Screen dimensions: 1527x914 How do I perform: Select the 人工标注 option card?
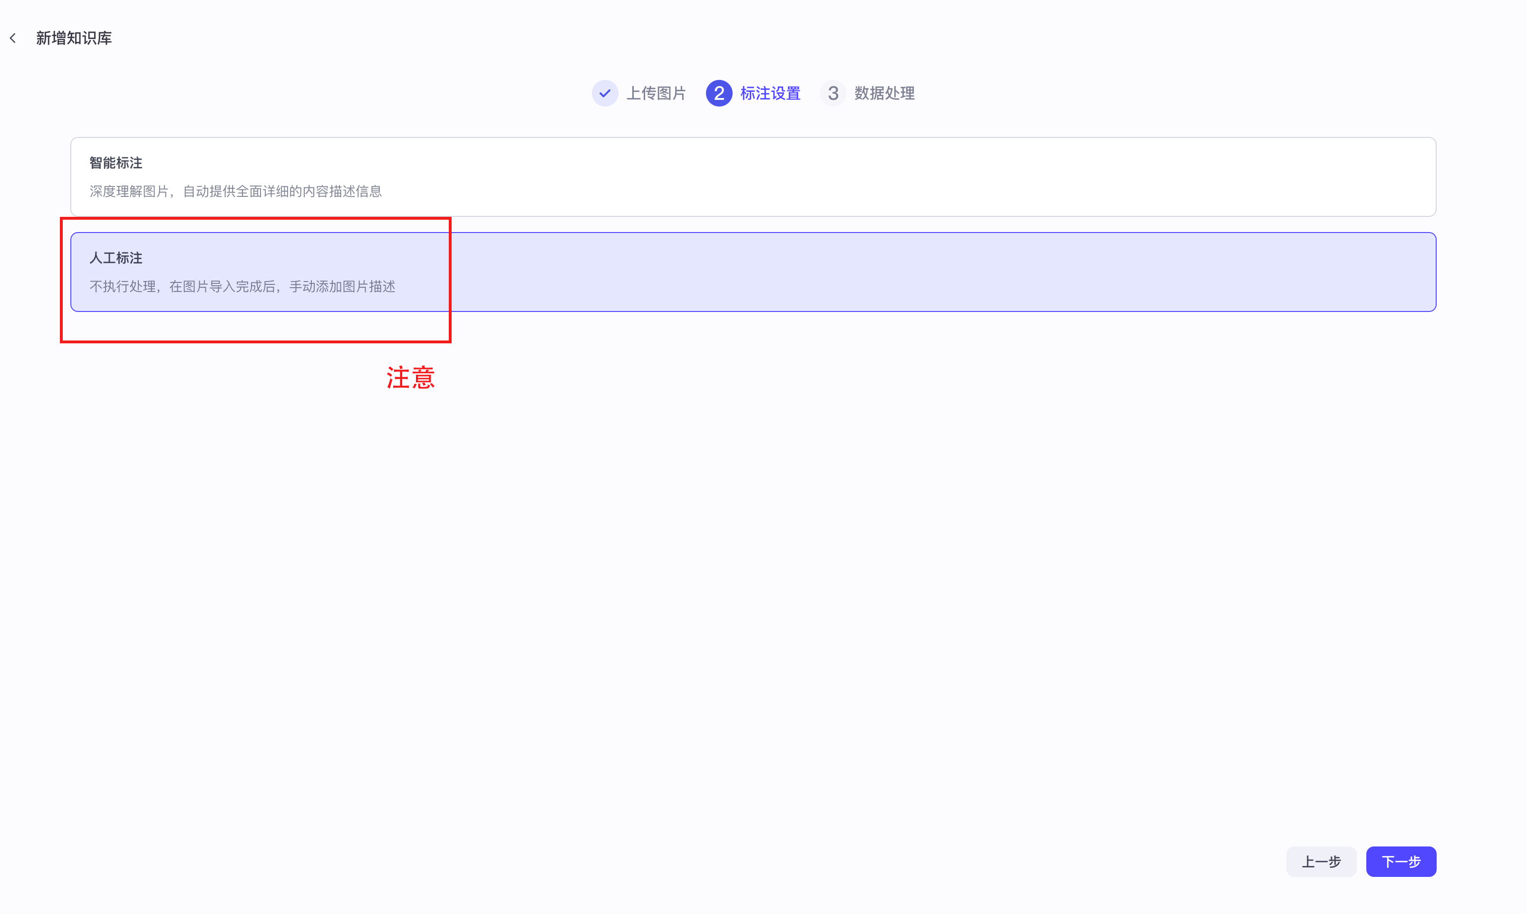[x=753, y=272]
